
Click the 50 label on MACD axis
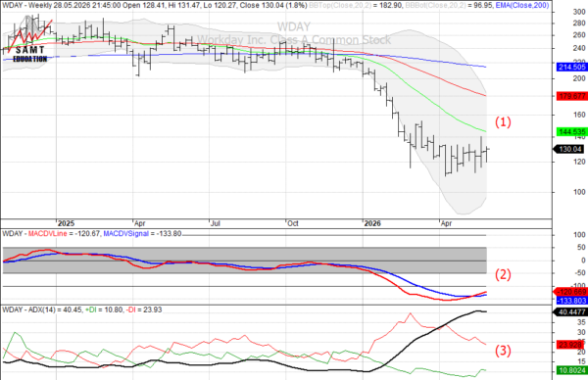[581, 248]
